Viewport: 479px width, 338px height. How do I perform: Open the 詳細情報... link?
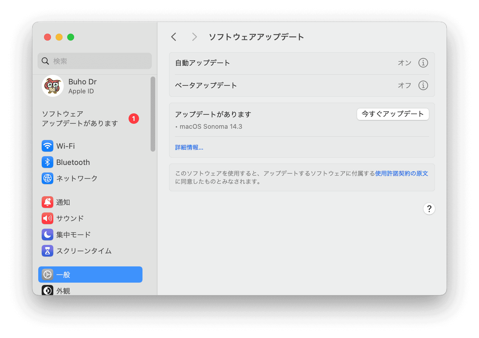pyautogui.click(x=189, y=147)
